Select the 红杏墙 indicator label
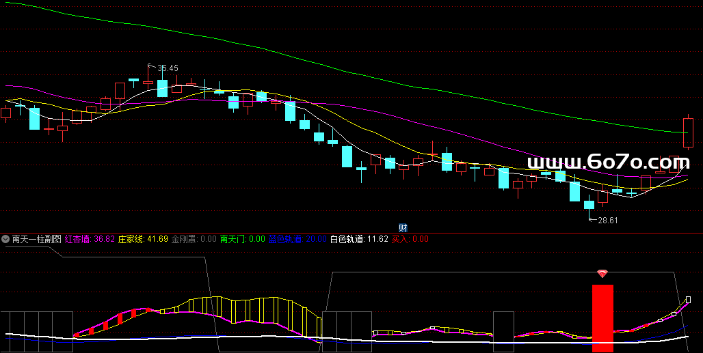The width and height of the screenshot is (703, 353). point(77,240)
